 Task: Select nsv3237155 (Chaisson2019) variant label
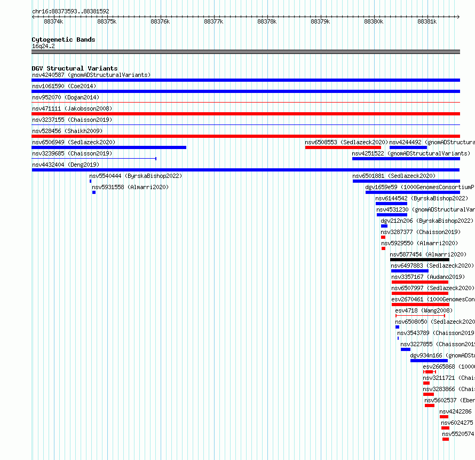tap(72, 120)
